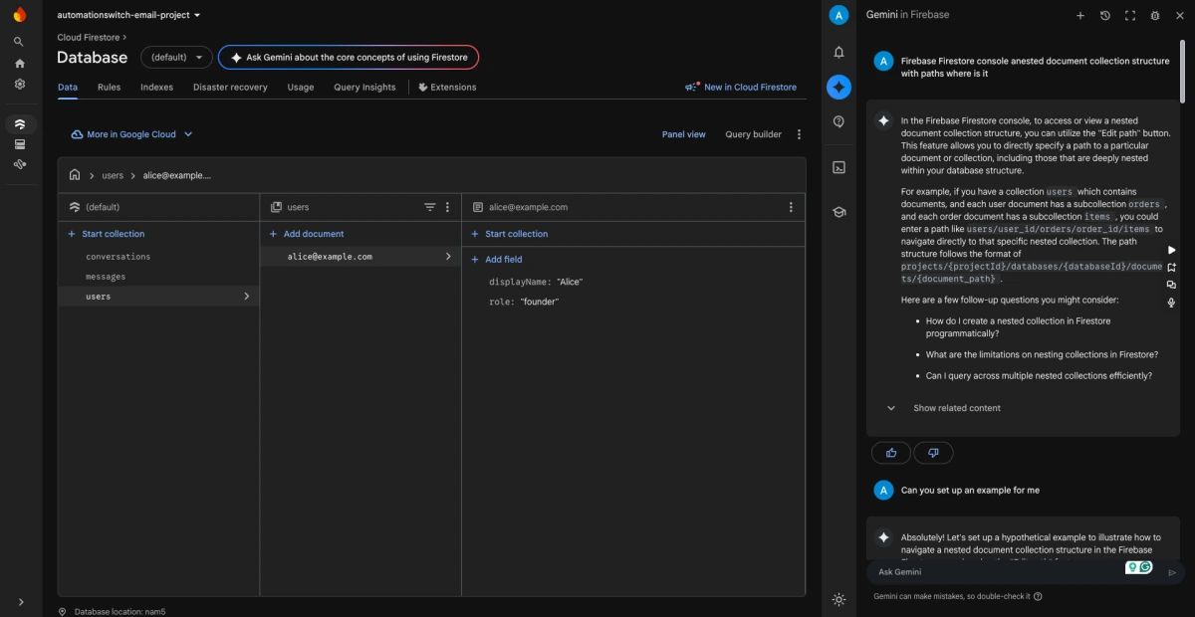Image resolution: width=1195 pixels, height=617 pixels.
Task: Open the Cloud Shell terminal icon
Action: [838, 167]
